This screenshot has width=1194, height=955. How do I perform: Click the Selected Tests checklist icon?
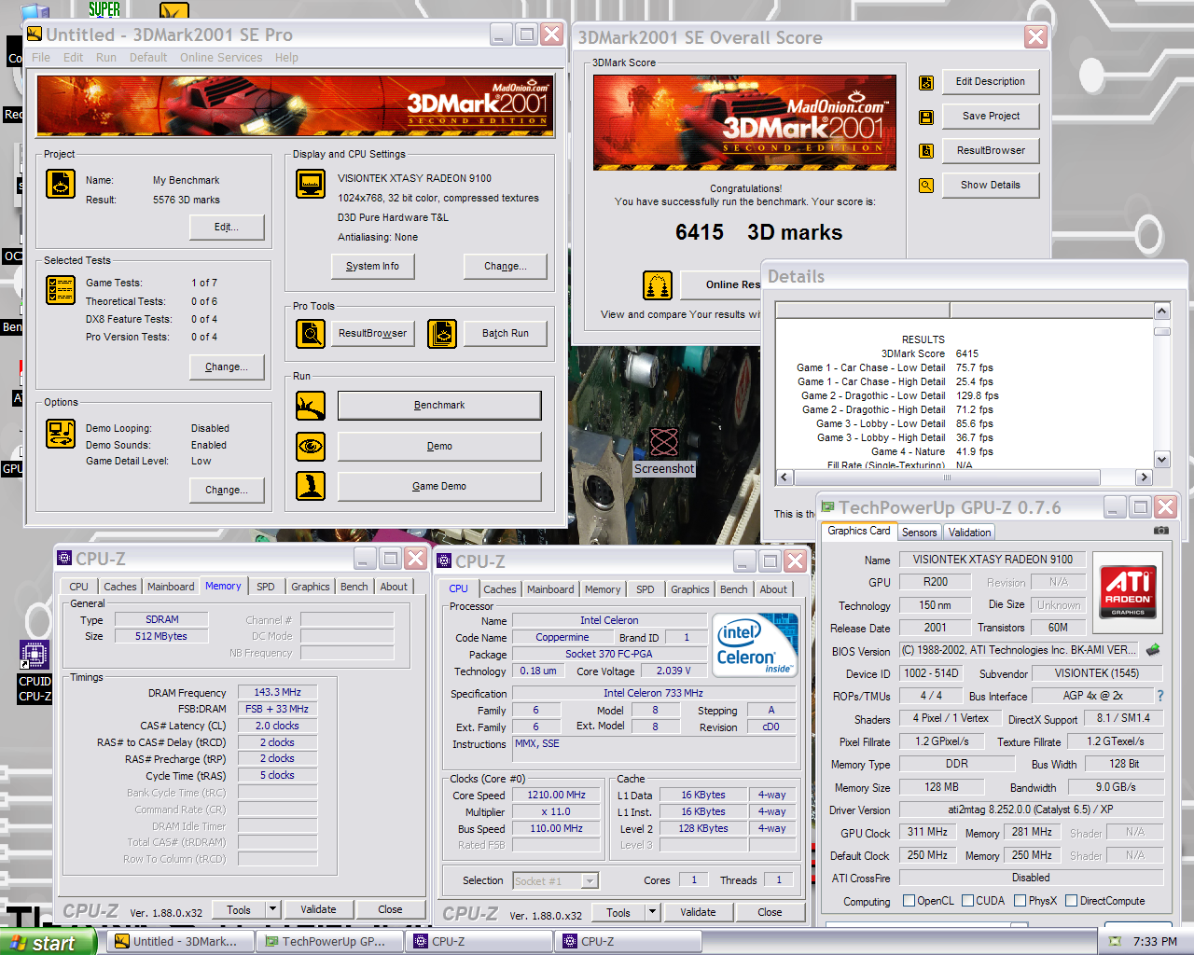tap(61, 290)
